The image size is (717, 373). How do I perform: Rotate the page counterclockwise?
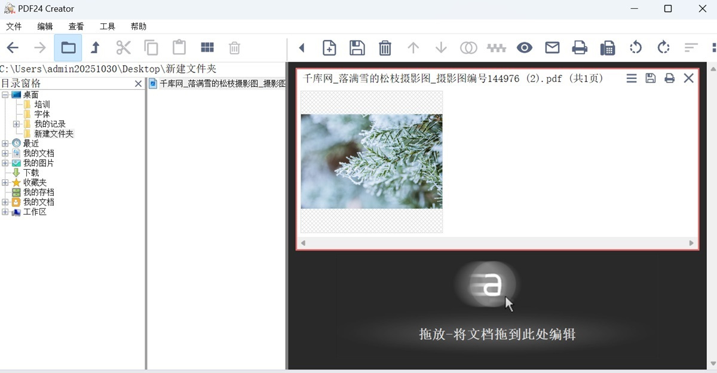tap(636, 47)
